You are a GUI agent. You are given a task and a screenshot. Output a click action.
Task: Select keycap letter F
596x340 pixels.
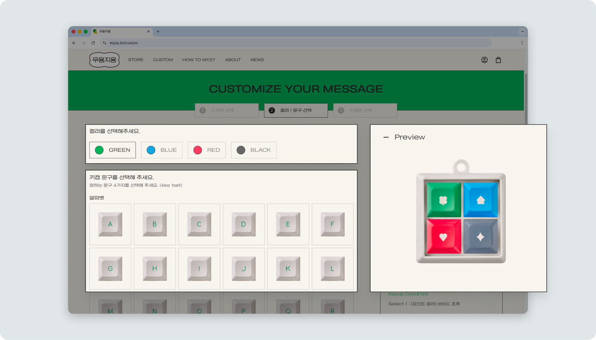coord(333,224)
